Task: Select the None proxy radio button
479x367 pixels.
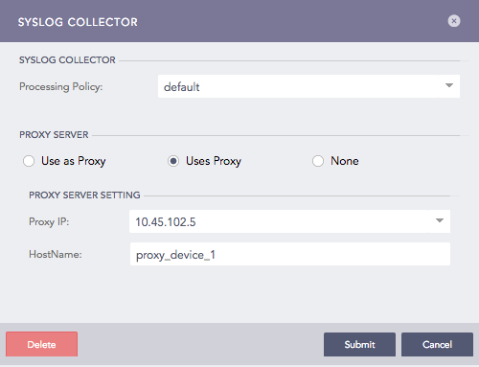Action: 318,161
